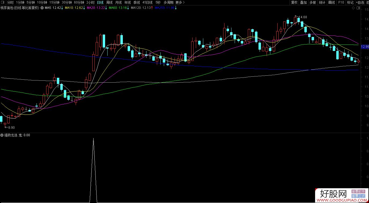Select the 5秒 period
Screen dimensions: 369x203
pyautogui.click(x=158, y=2)
